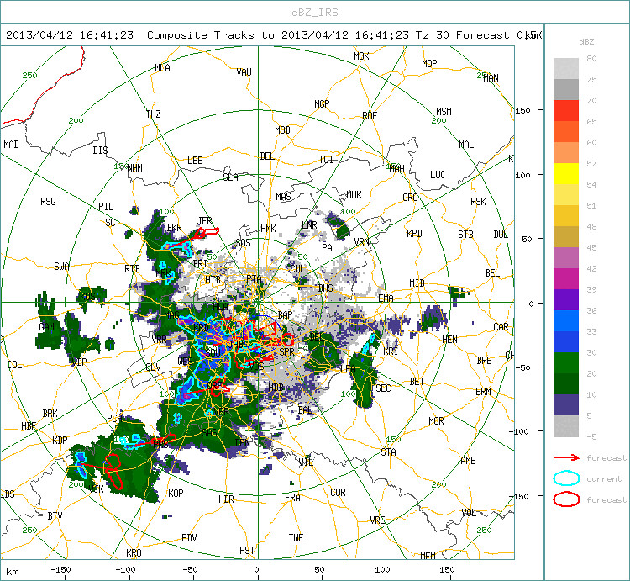Click the red forecast ellipse legend symbol
The image size is (630, 581).
(566, 499)
